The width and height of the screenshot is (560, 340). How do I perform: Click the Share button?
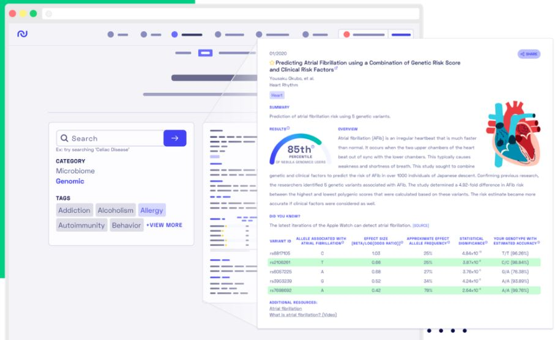[529, 54]
